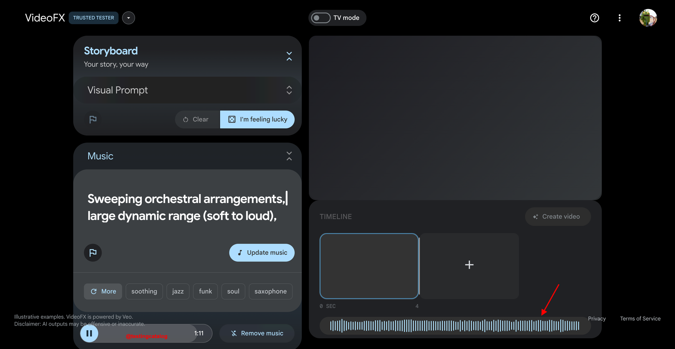Open the Terms of Service link
Viewport: 675px width, 349px height.
click(x=640, y=318)
